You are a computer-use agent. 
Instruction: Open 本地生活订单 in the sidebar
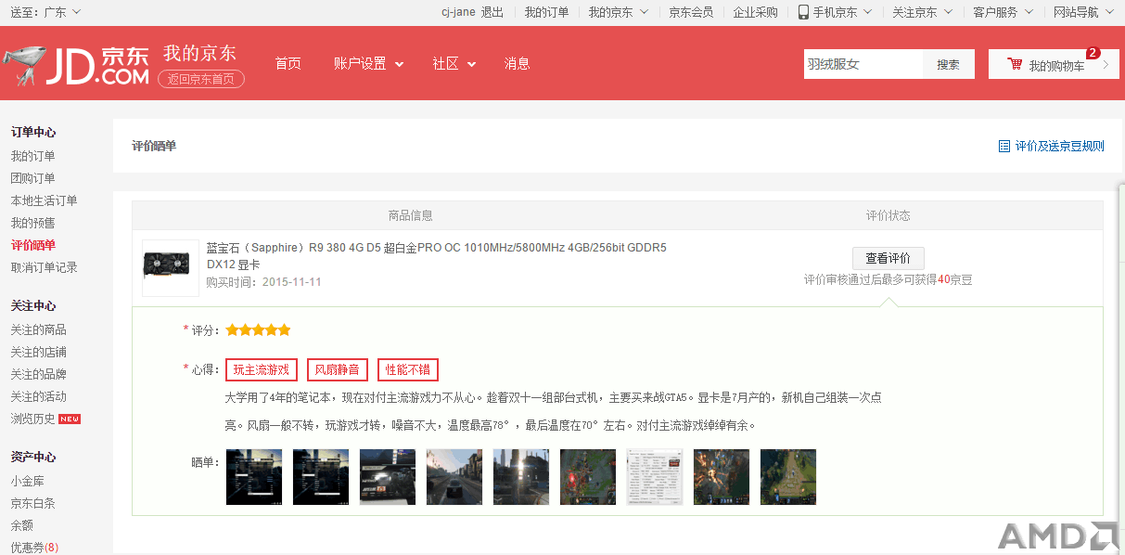coord(44,200)
